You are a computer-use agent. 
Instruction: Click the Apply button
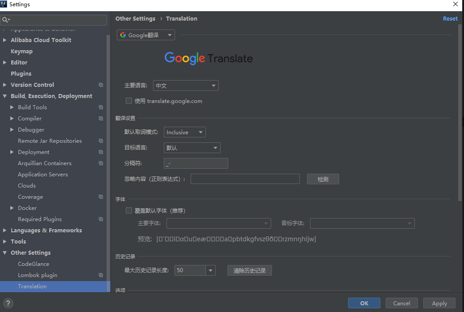[x=439, y=303]
